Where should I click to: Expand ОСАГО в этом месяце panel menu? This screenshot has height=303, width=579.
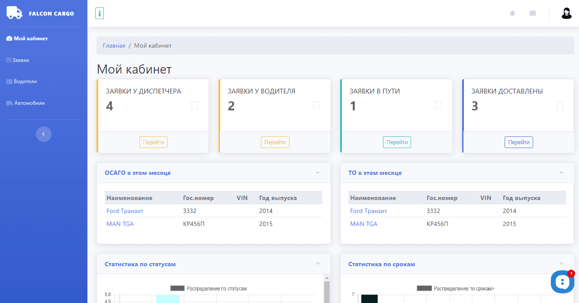click(318, 173)
